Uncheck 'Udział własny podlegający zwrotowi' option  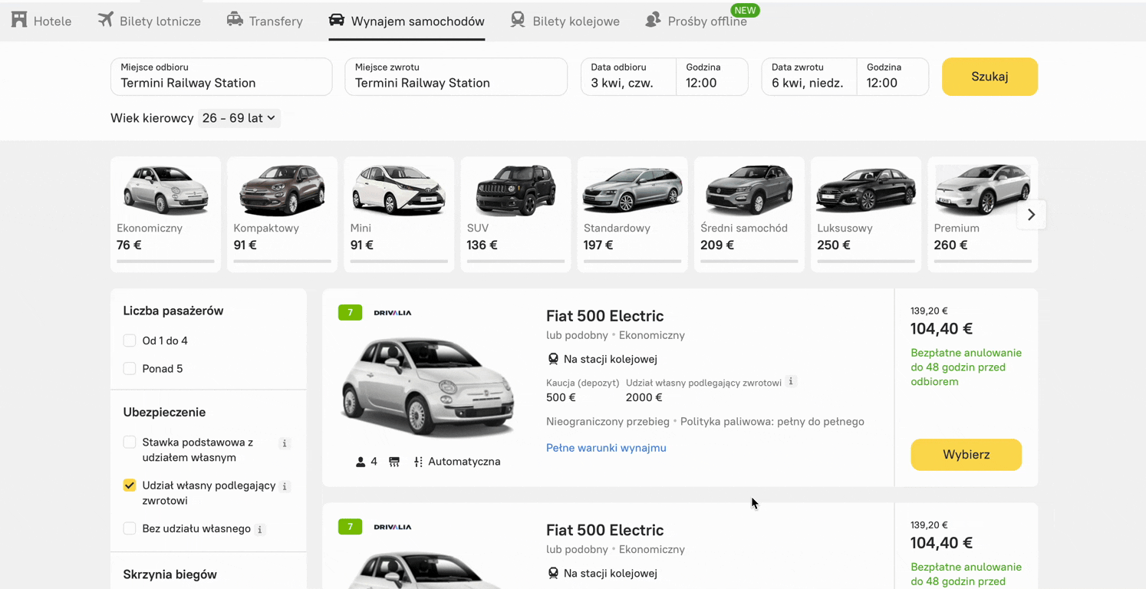(130, 485)
